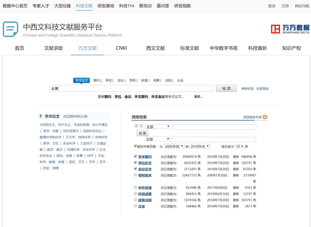This screenshot has height=227, width=311.
Task: Enable the 专利技术 database checkbox
Action: point(135,175)
